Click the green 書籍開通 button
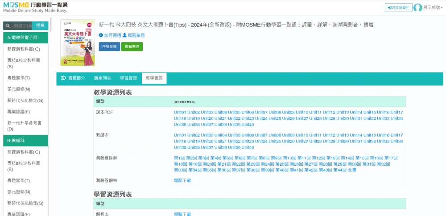446x216 pixels. tap(132, 47)
